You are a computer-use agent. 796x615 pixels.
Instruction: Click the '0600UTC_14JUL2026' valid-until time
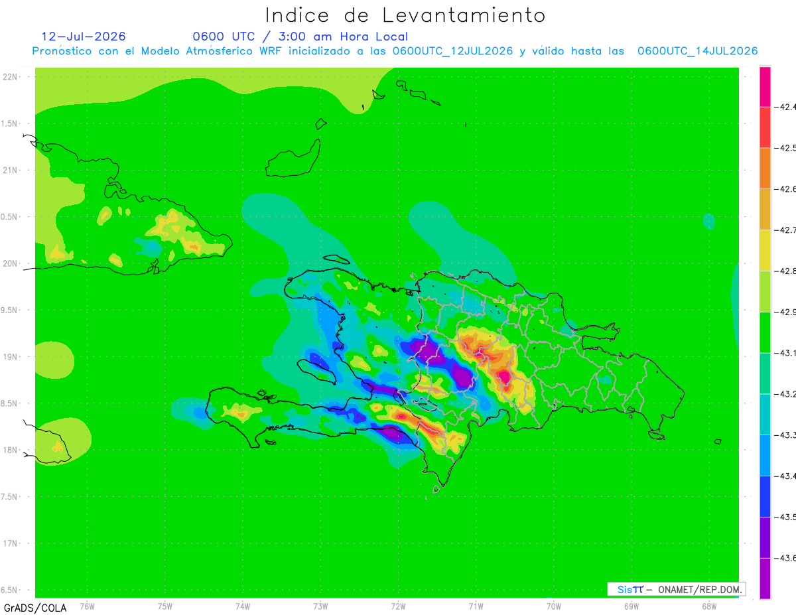[697, 51]
